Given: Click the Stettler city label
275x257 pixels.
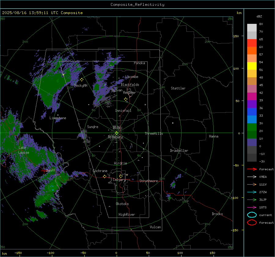Looking at the screenshot, I should [x=178, y=88].
